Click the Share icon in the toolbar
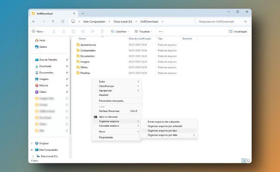Viewport: 280px width, 172px height. [x=93, y=31]
